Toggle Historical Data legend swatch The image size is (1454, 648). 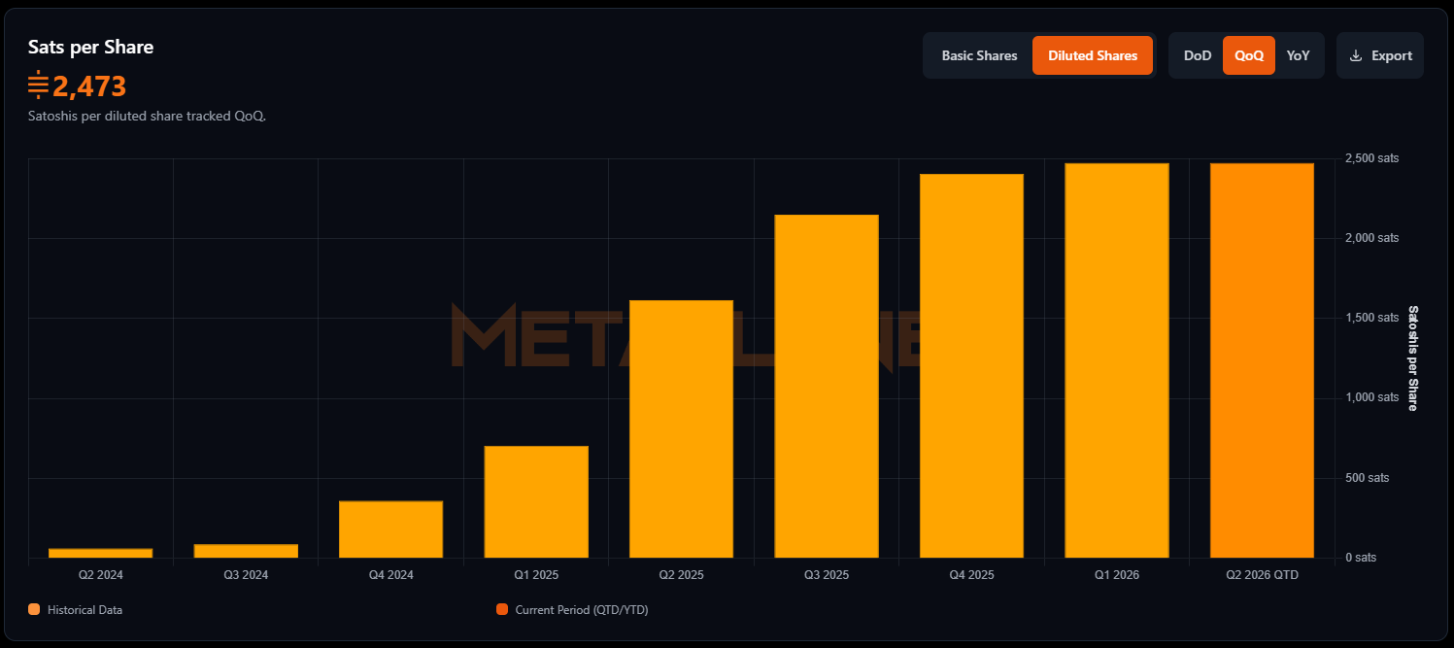[x=34, y=610]
